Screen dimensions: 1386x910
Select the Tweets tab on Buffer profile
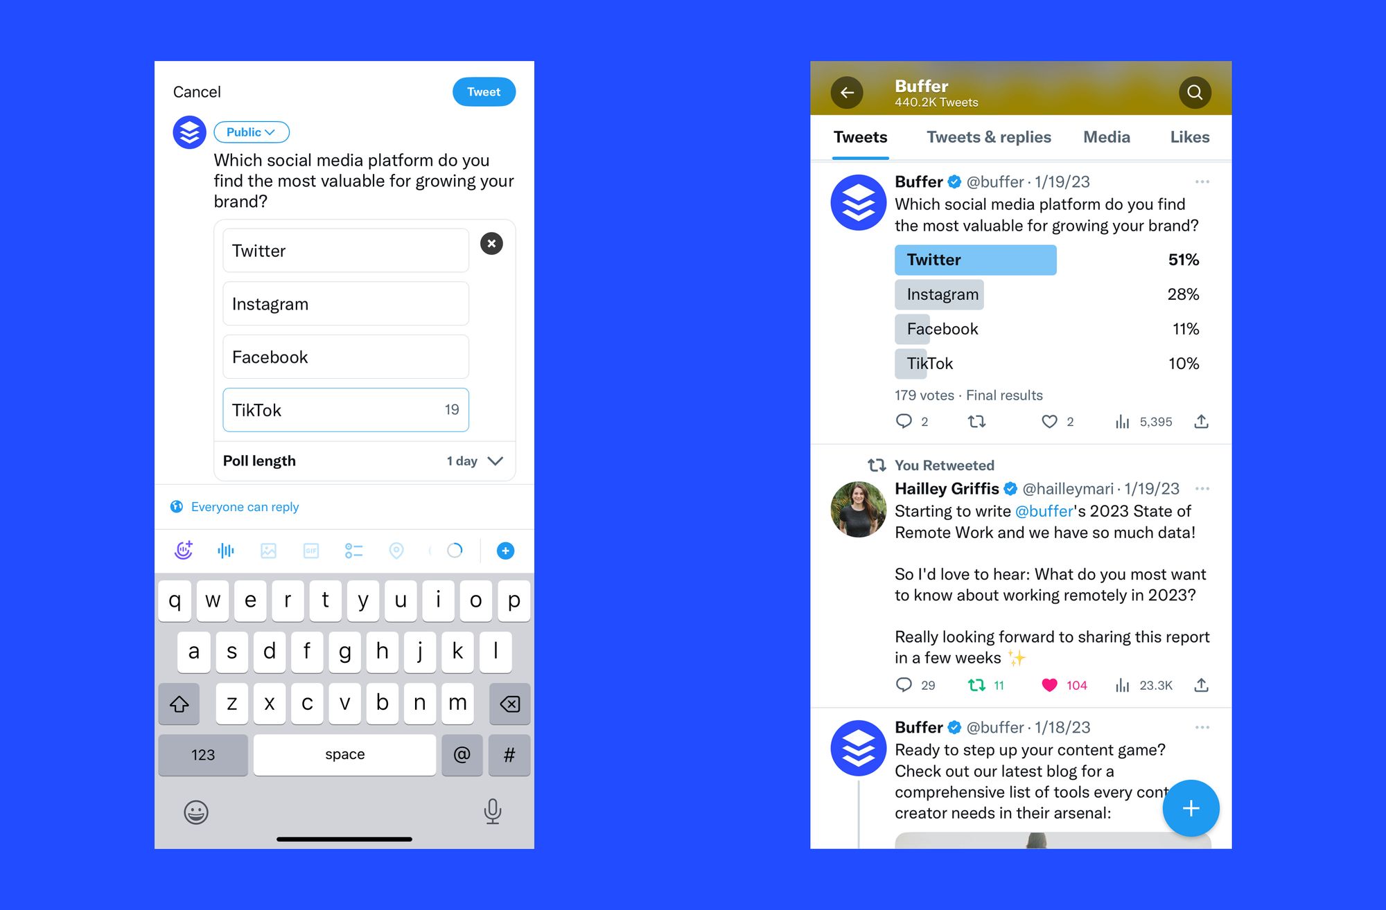coord(861,137)
